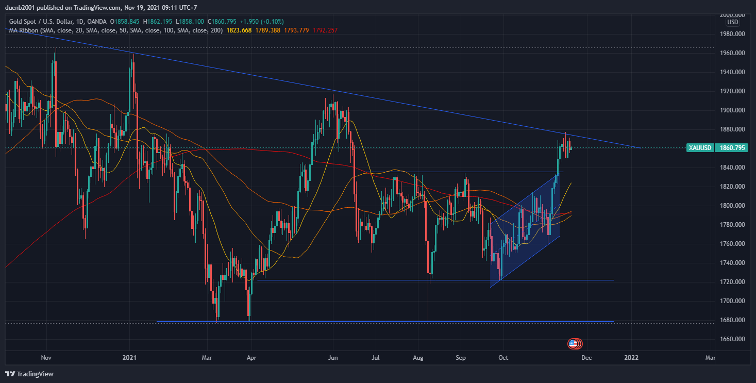Click the 1820.000 price axis label

(x=732, y=187)
